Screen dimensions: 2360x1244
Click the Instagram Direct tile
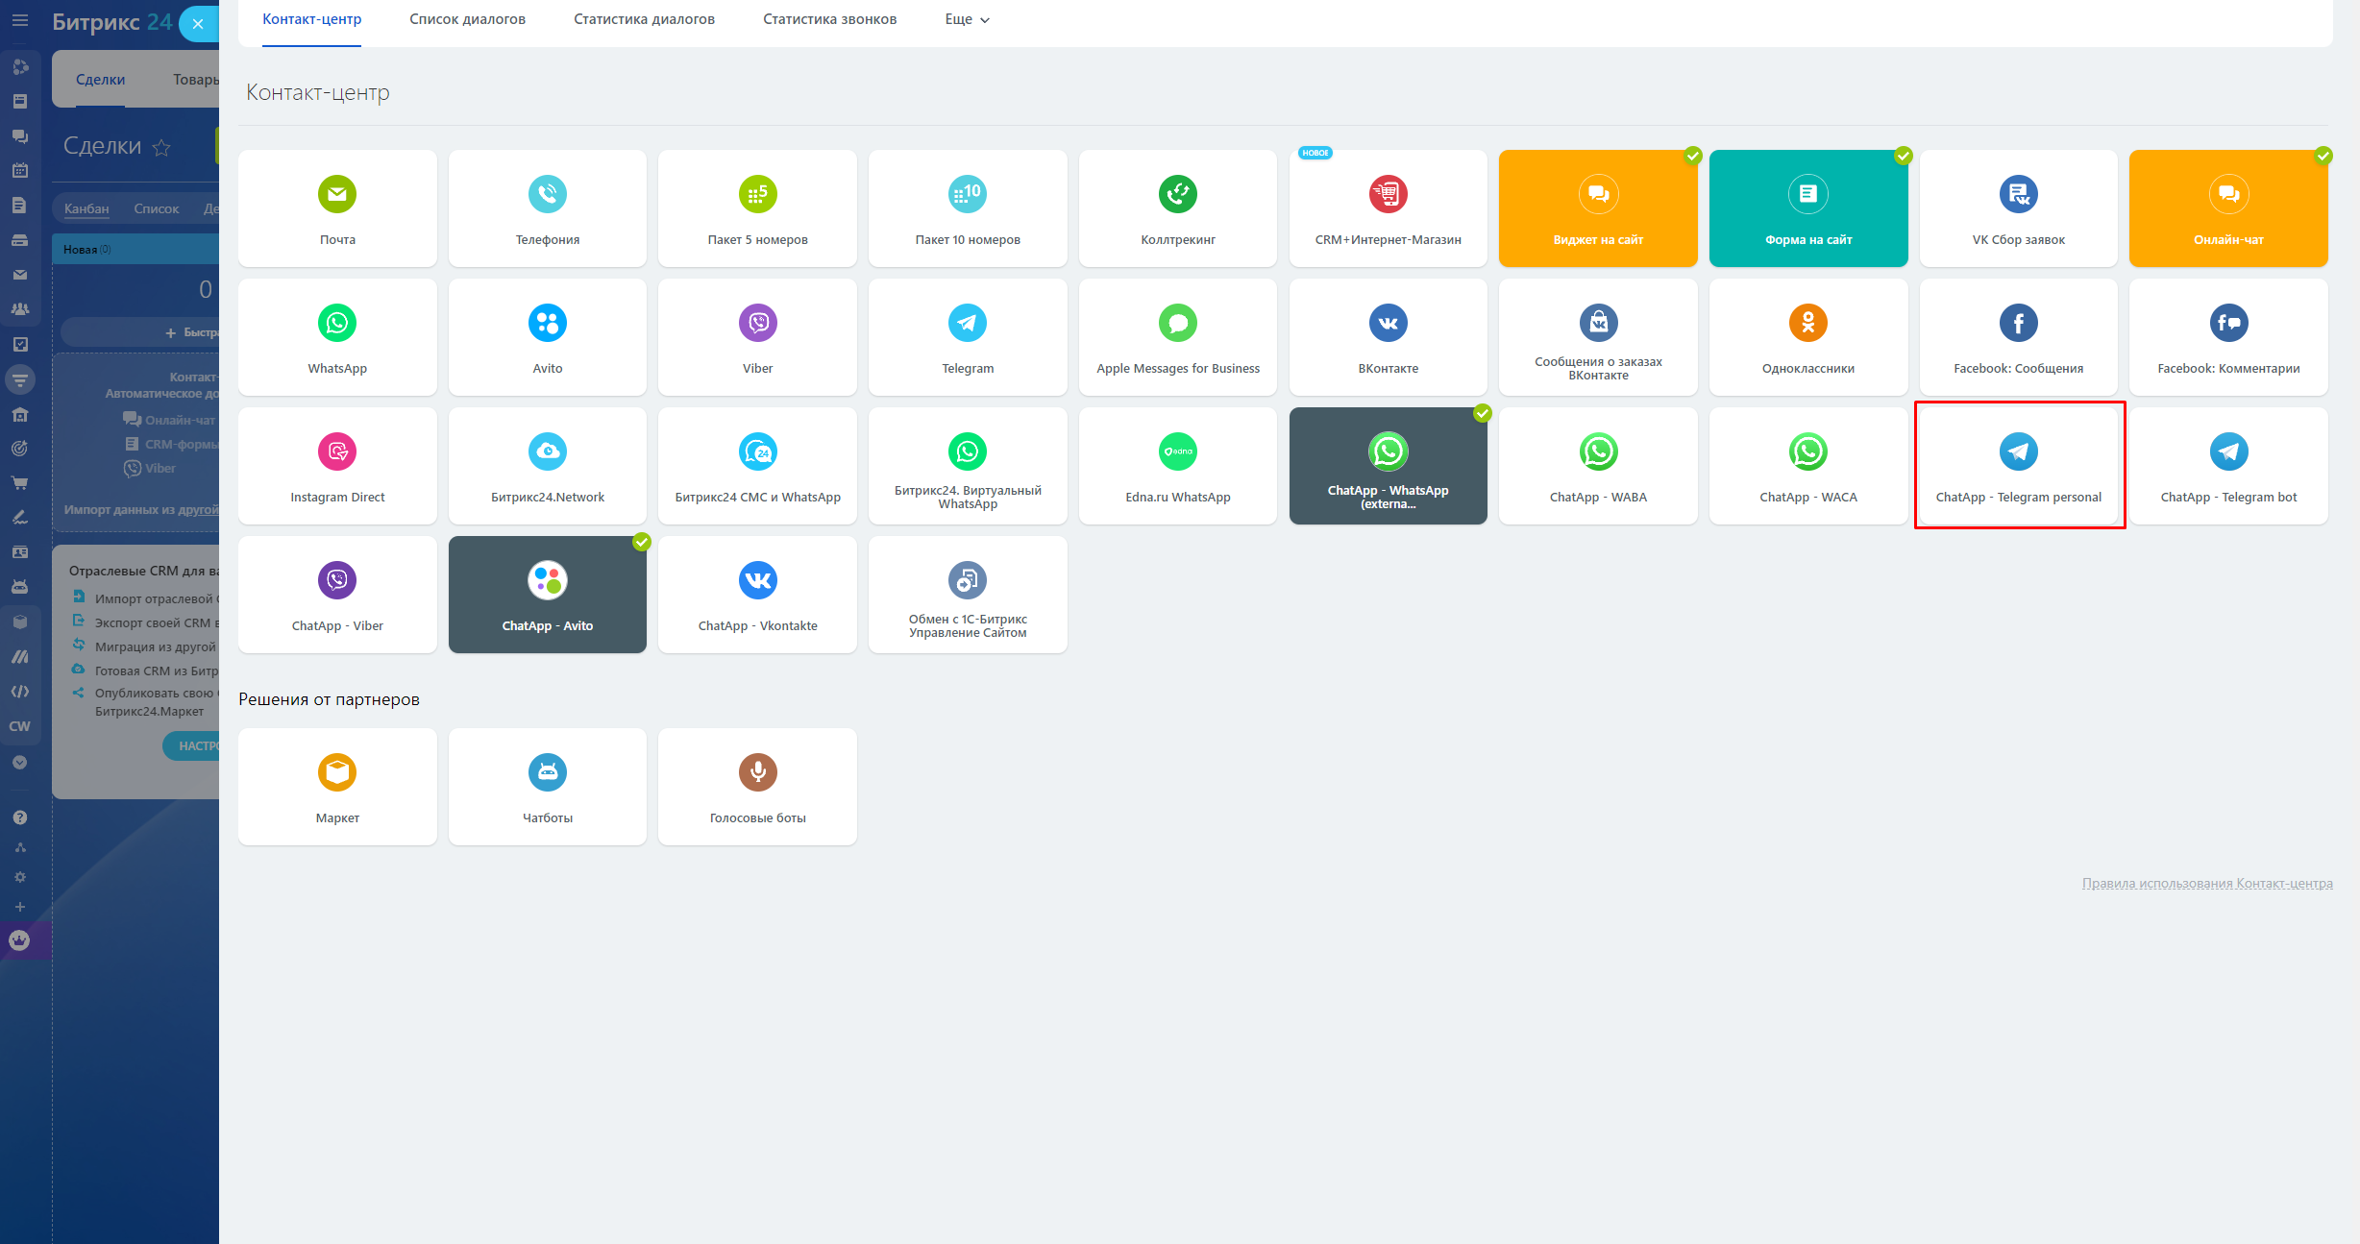(x=337, y=466)
